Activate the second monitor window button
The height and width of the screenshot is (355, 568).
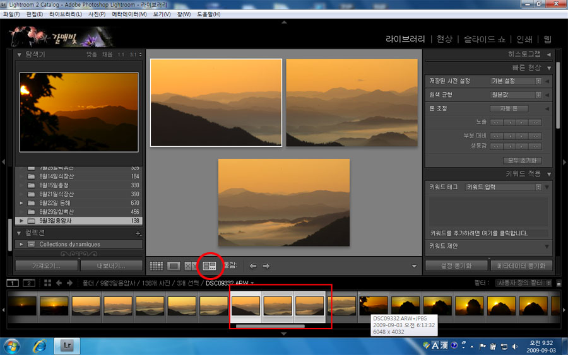[28, 283]
